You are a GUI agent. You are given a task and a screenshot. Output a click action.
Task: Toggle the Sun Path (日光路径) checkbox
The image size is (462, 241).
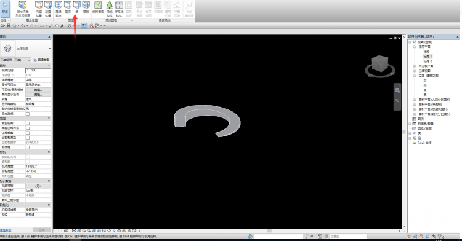point(28,114)
